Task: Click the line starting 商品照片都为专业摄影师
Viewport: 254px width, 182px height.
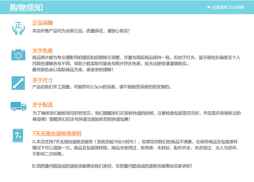Action: [x=136, y=58]
